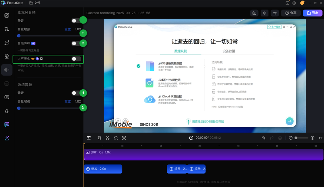
Task: Open the preview eye icon top right
Action: pyautogui.click(x=265, y=13)
